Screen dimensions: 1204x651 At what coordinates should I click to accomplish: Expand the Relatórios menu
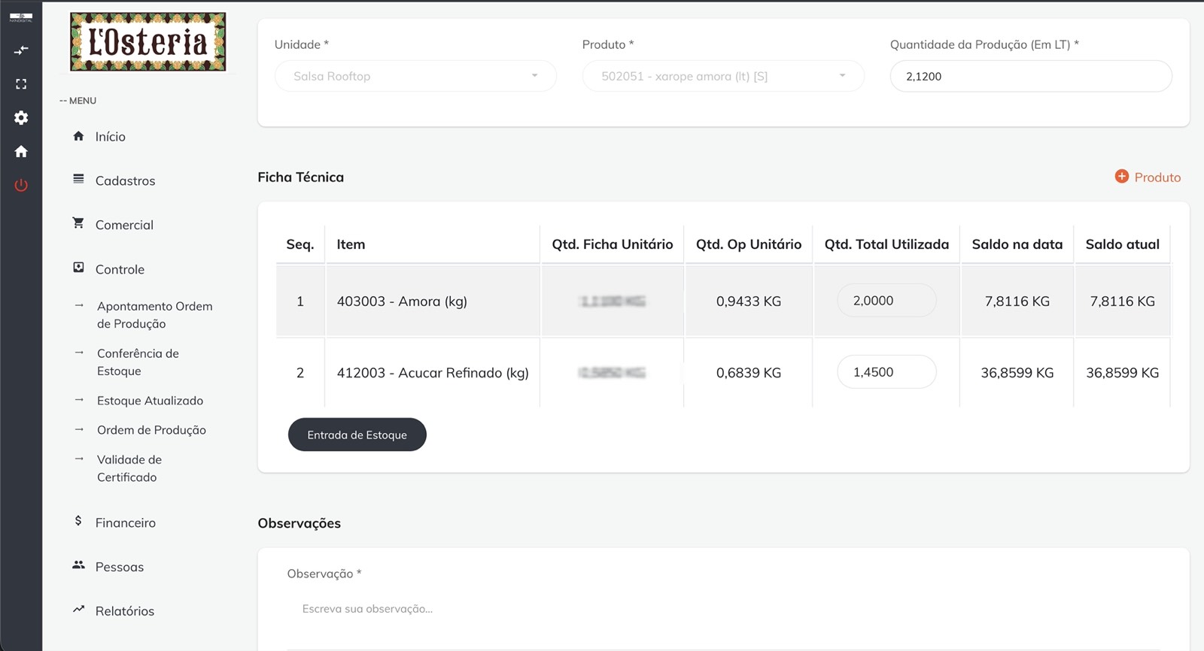[x=125, y=612]
